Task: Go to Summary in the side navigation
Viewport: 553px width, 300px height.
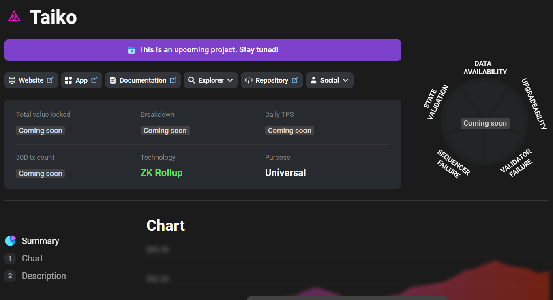Action: [41, 241]
